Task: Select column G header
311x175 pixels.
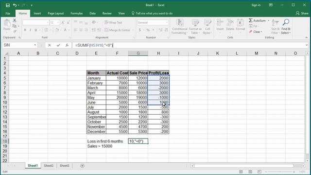Action: tap(138, 53)
